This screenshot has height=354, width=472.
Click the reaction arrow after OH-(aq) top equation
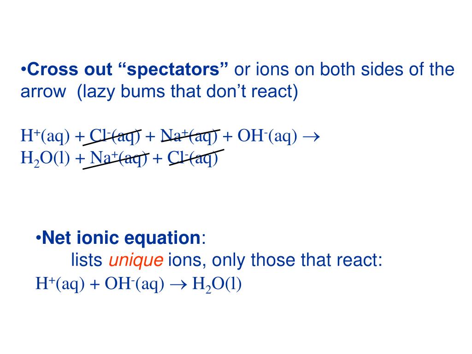(x=311, y=136)
